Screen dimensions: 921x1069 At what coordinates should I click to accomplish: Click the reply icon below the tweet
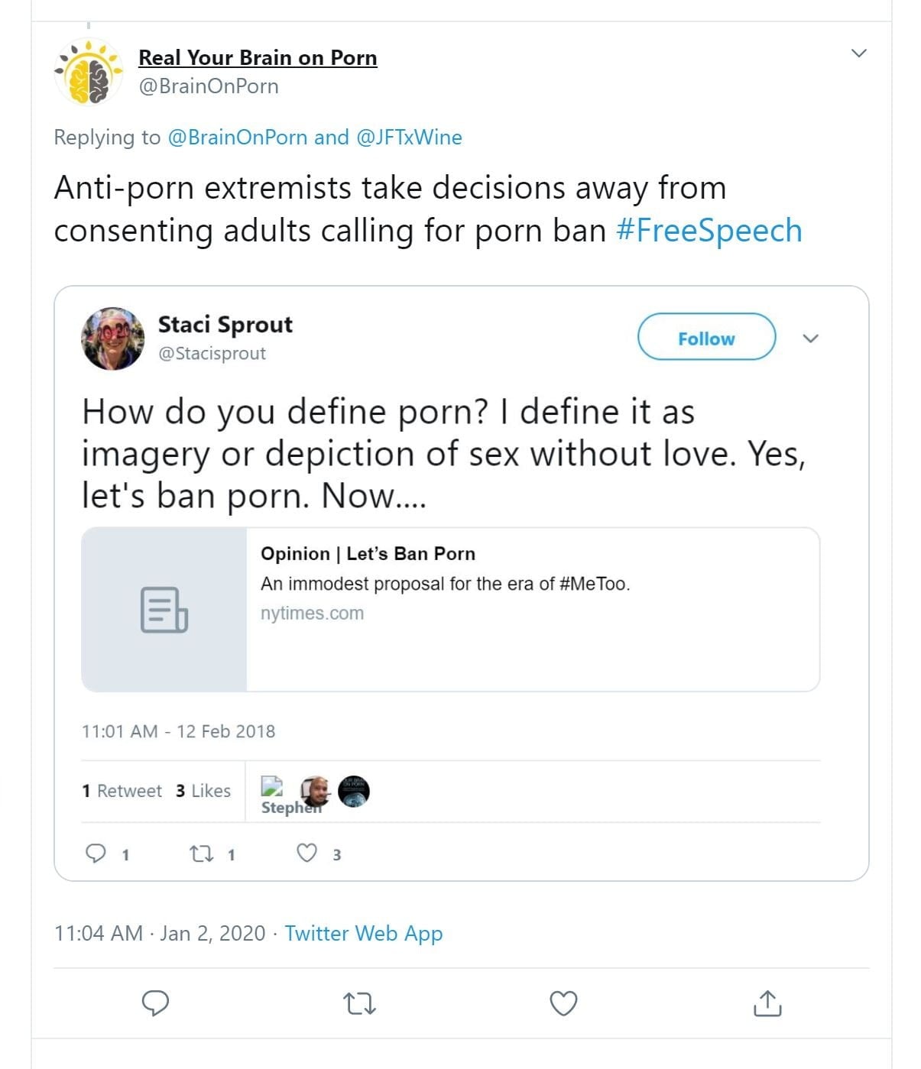pos(155,1003)
